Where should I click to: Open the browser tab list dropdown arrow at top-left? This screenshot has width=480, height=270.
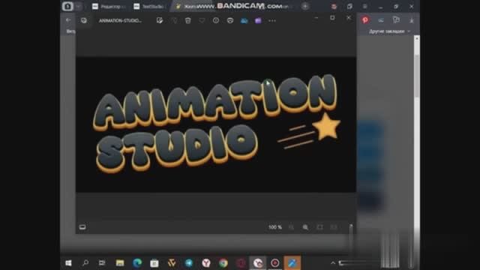(x=78, y=7)
